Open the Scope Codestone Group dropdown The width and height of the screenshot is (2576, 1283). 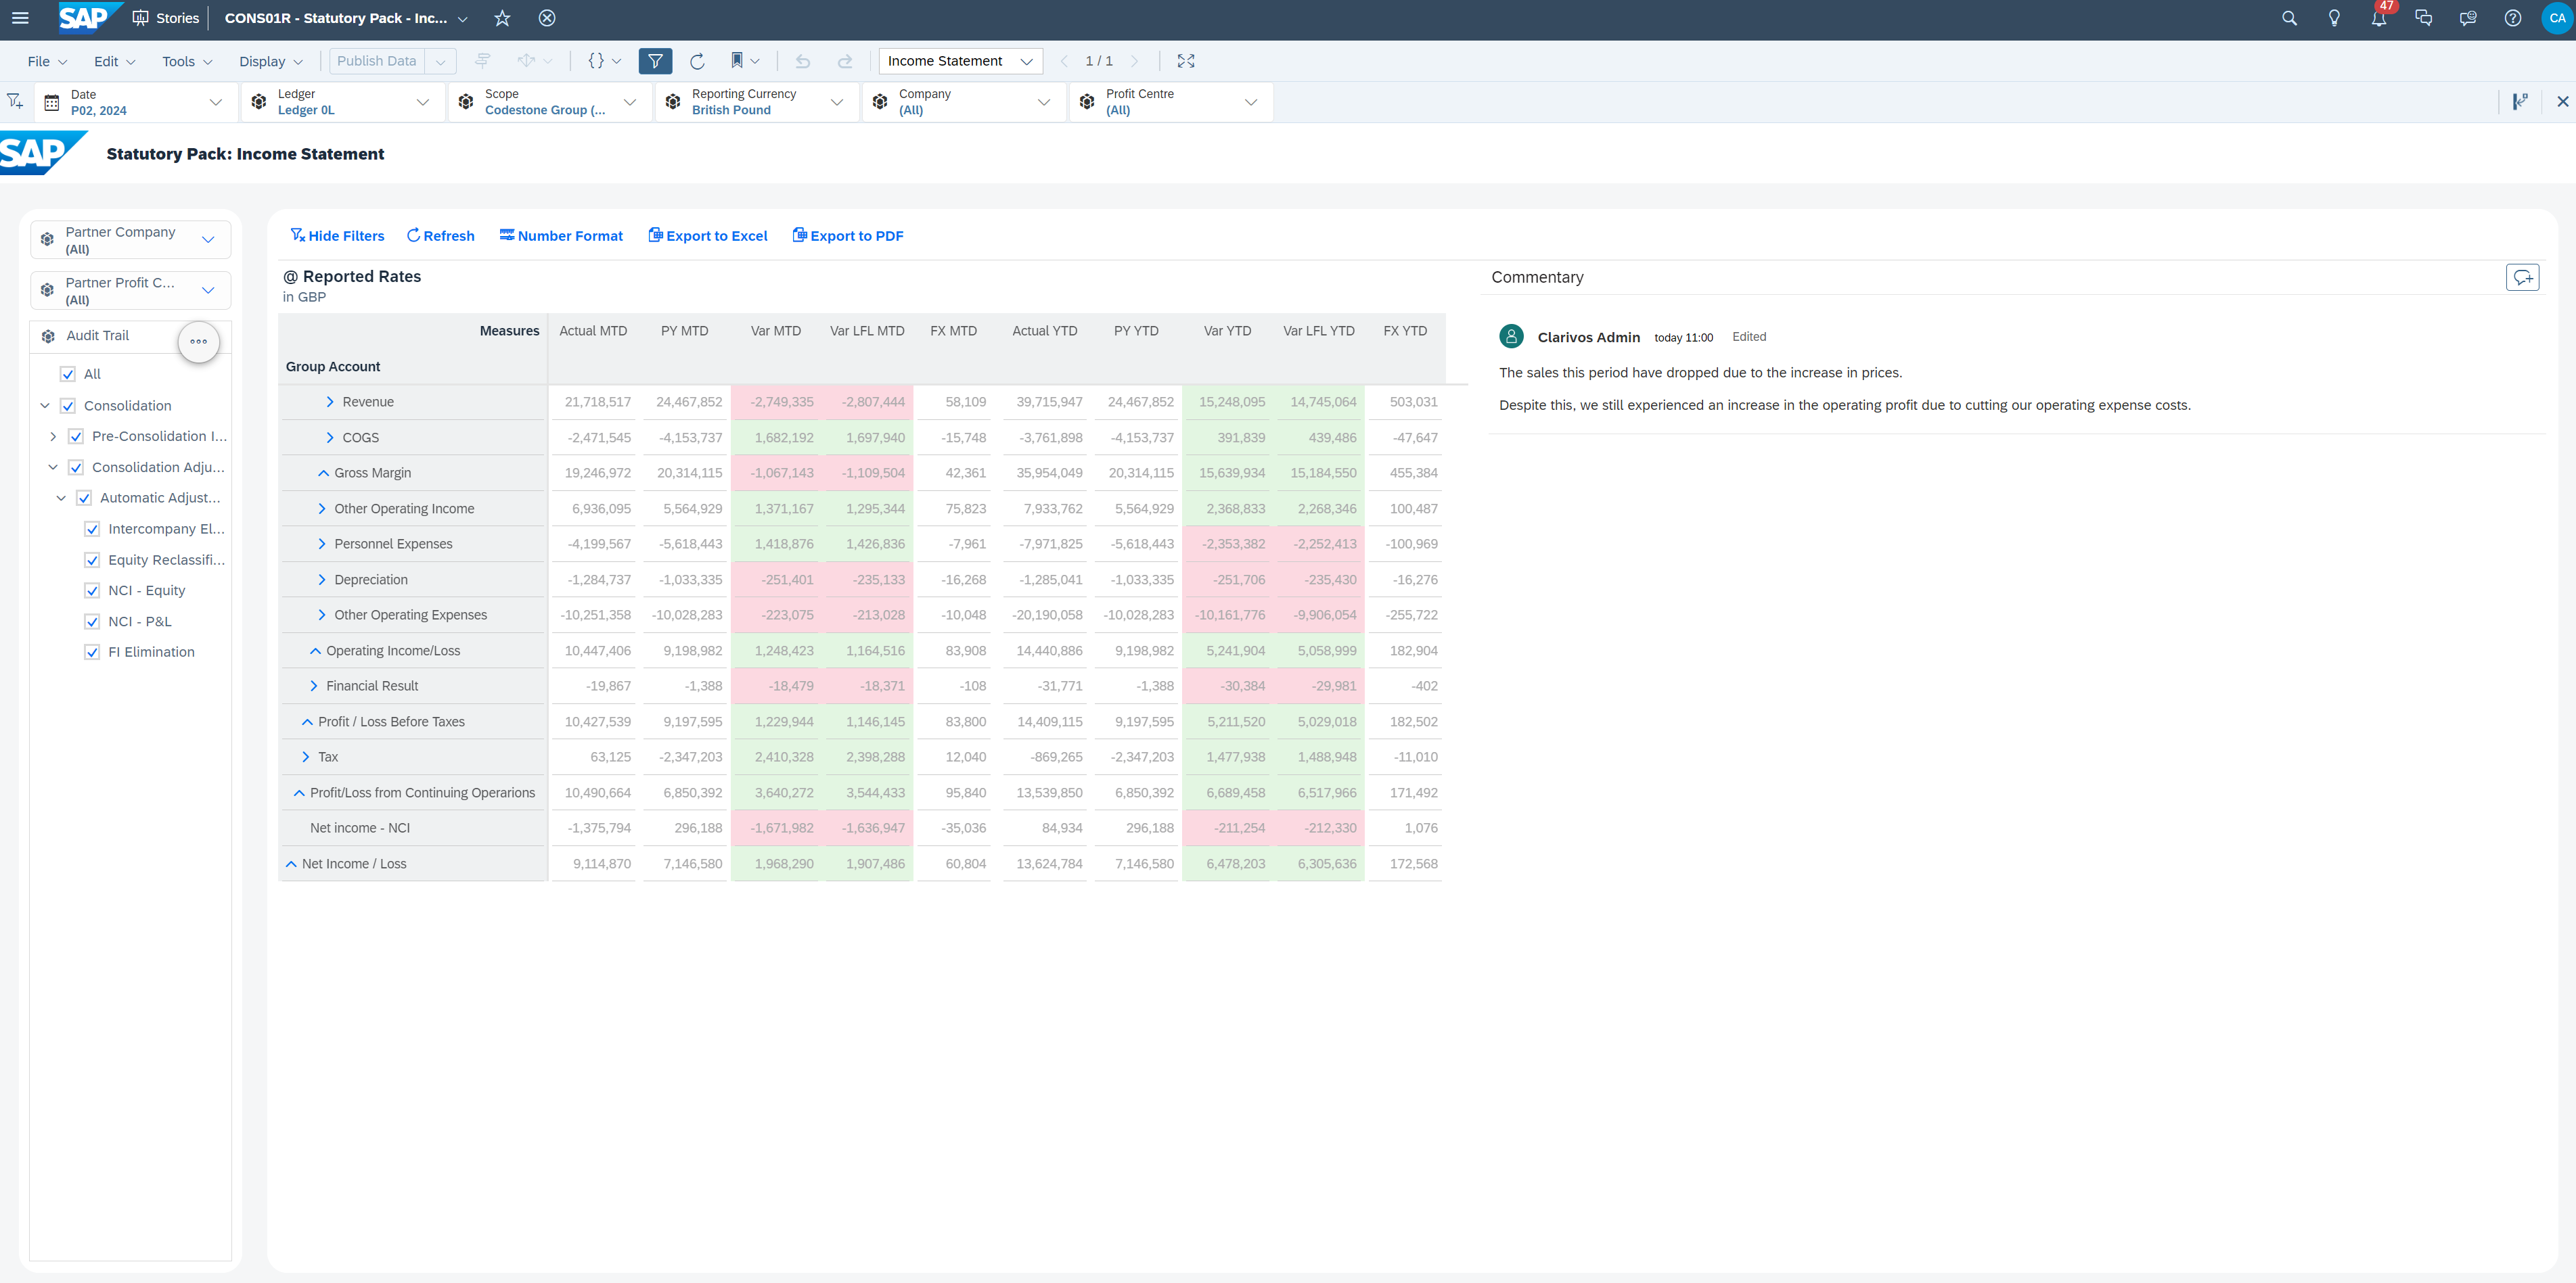pos(550,102)
